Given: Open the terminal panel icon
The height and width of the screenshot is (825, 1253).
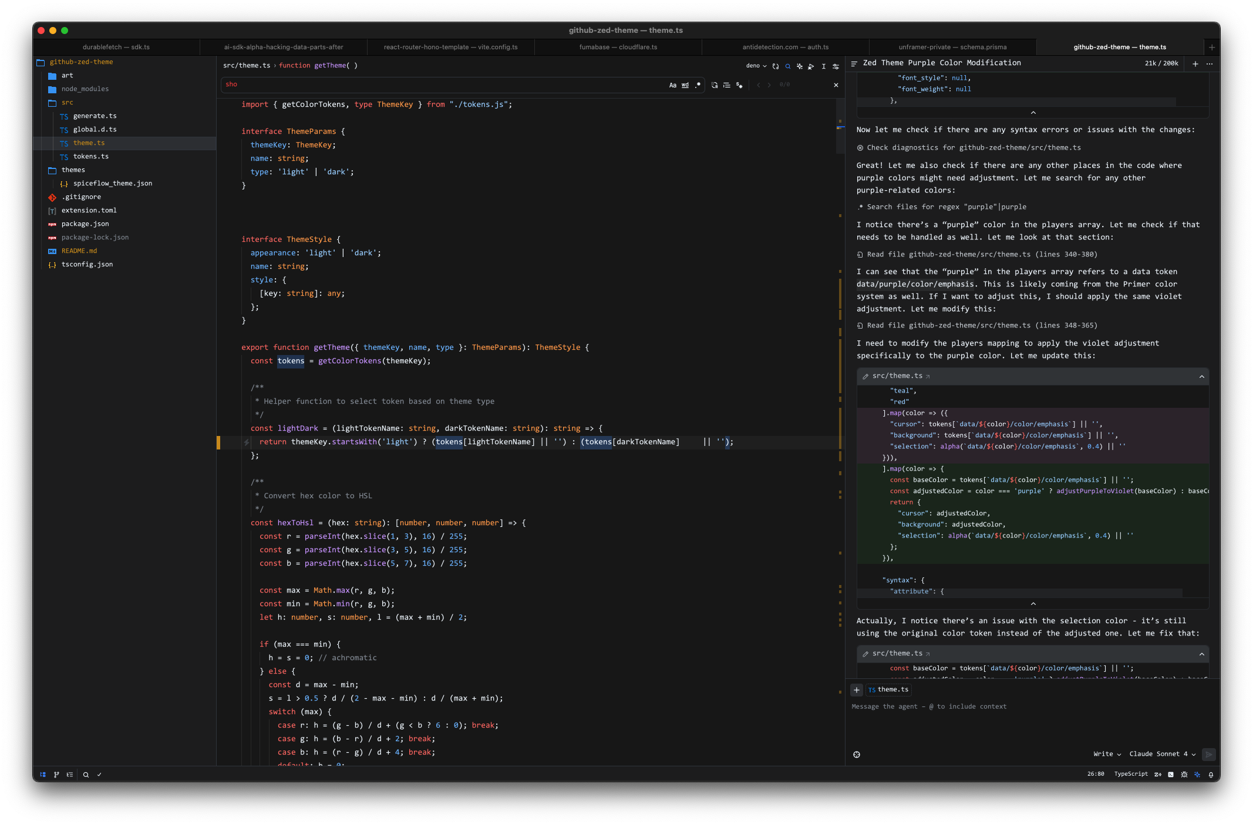Looking at the screenshot, I should pos(1171,775).
